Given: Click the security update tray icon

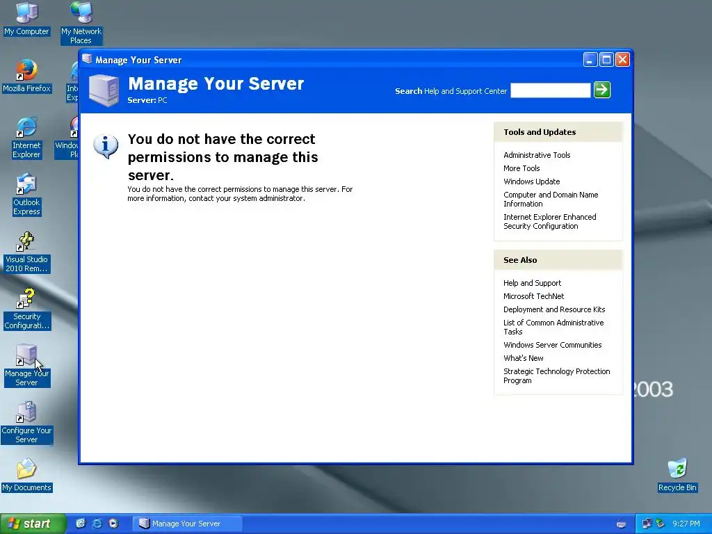Looking at the screenshot, I should 661,524.
